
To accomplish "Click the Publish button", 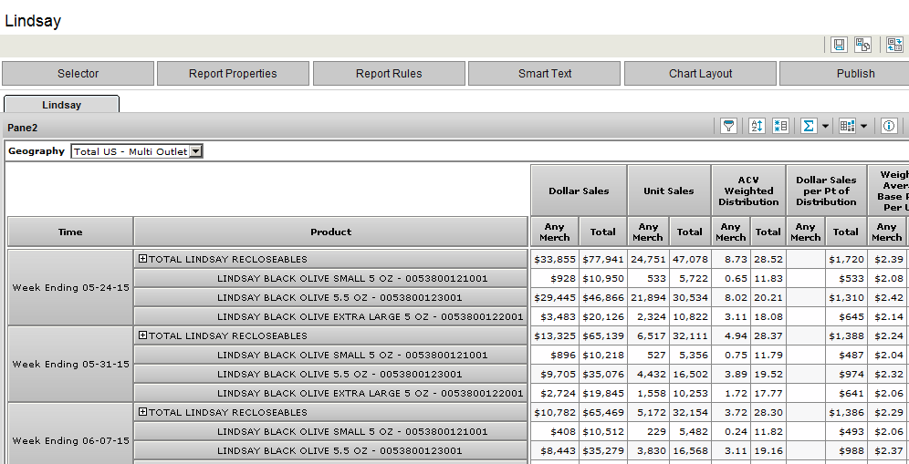I will point(855,74).
